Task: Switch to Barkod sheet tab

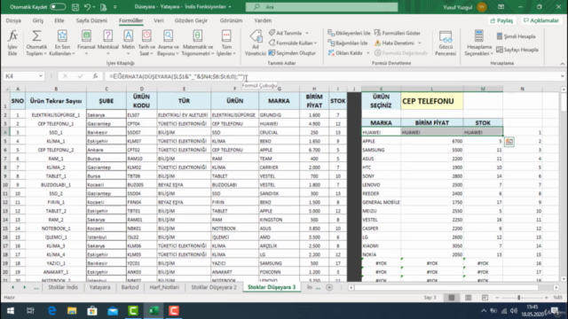Action: click(x=130, y=287)
